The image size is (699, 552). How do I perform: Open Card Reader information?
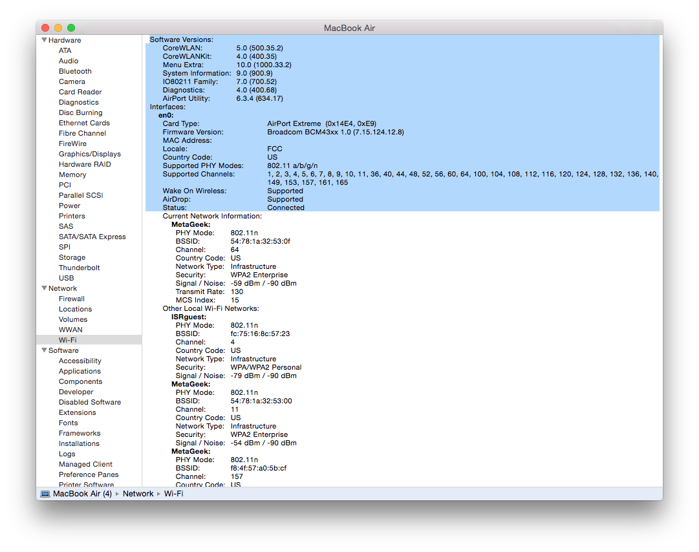80,92
